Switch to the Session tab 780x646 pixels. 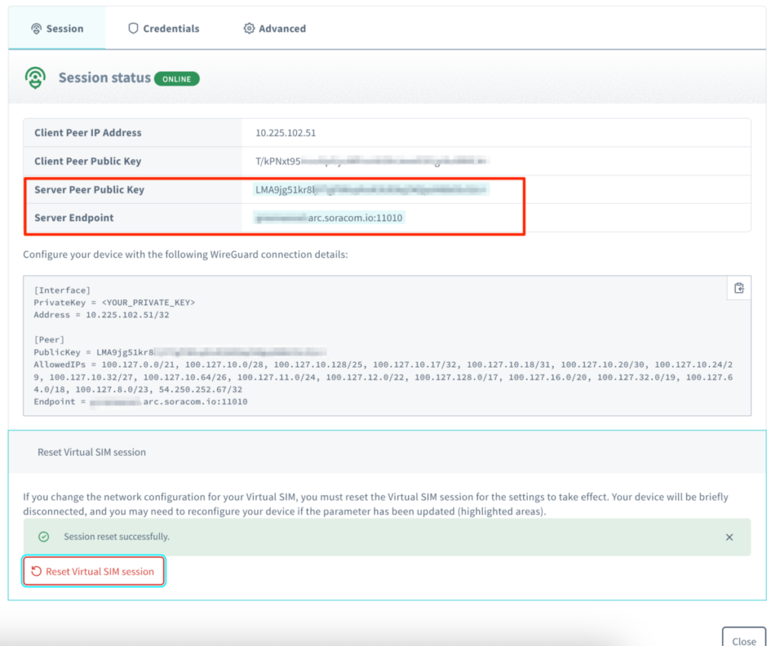click(57, 28)
